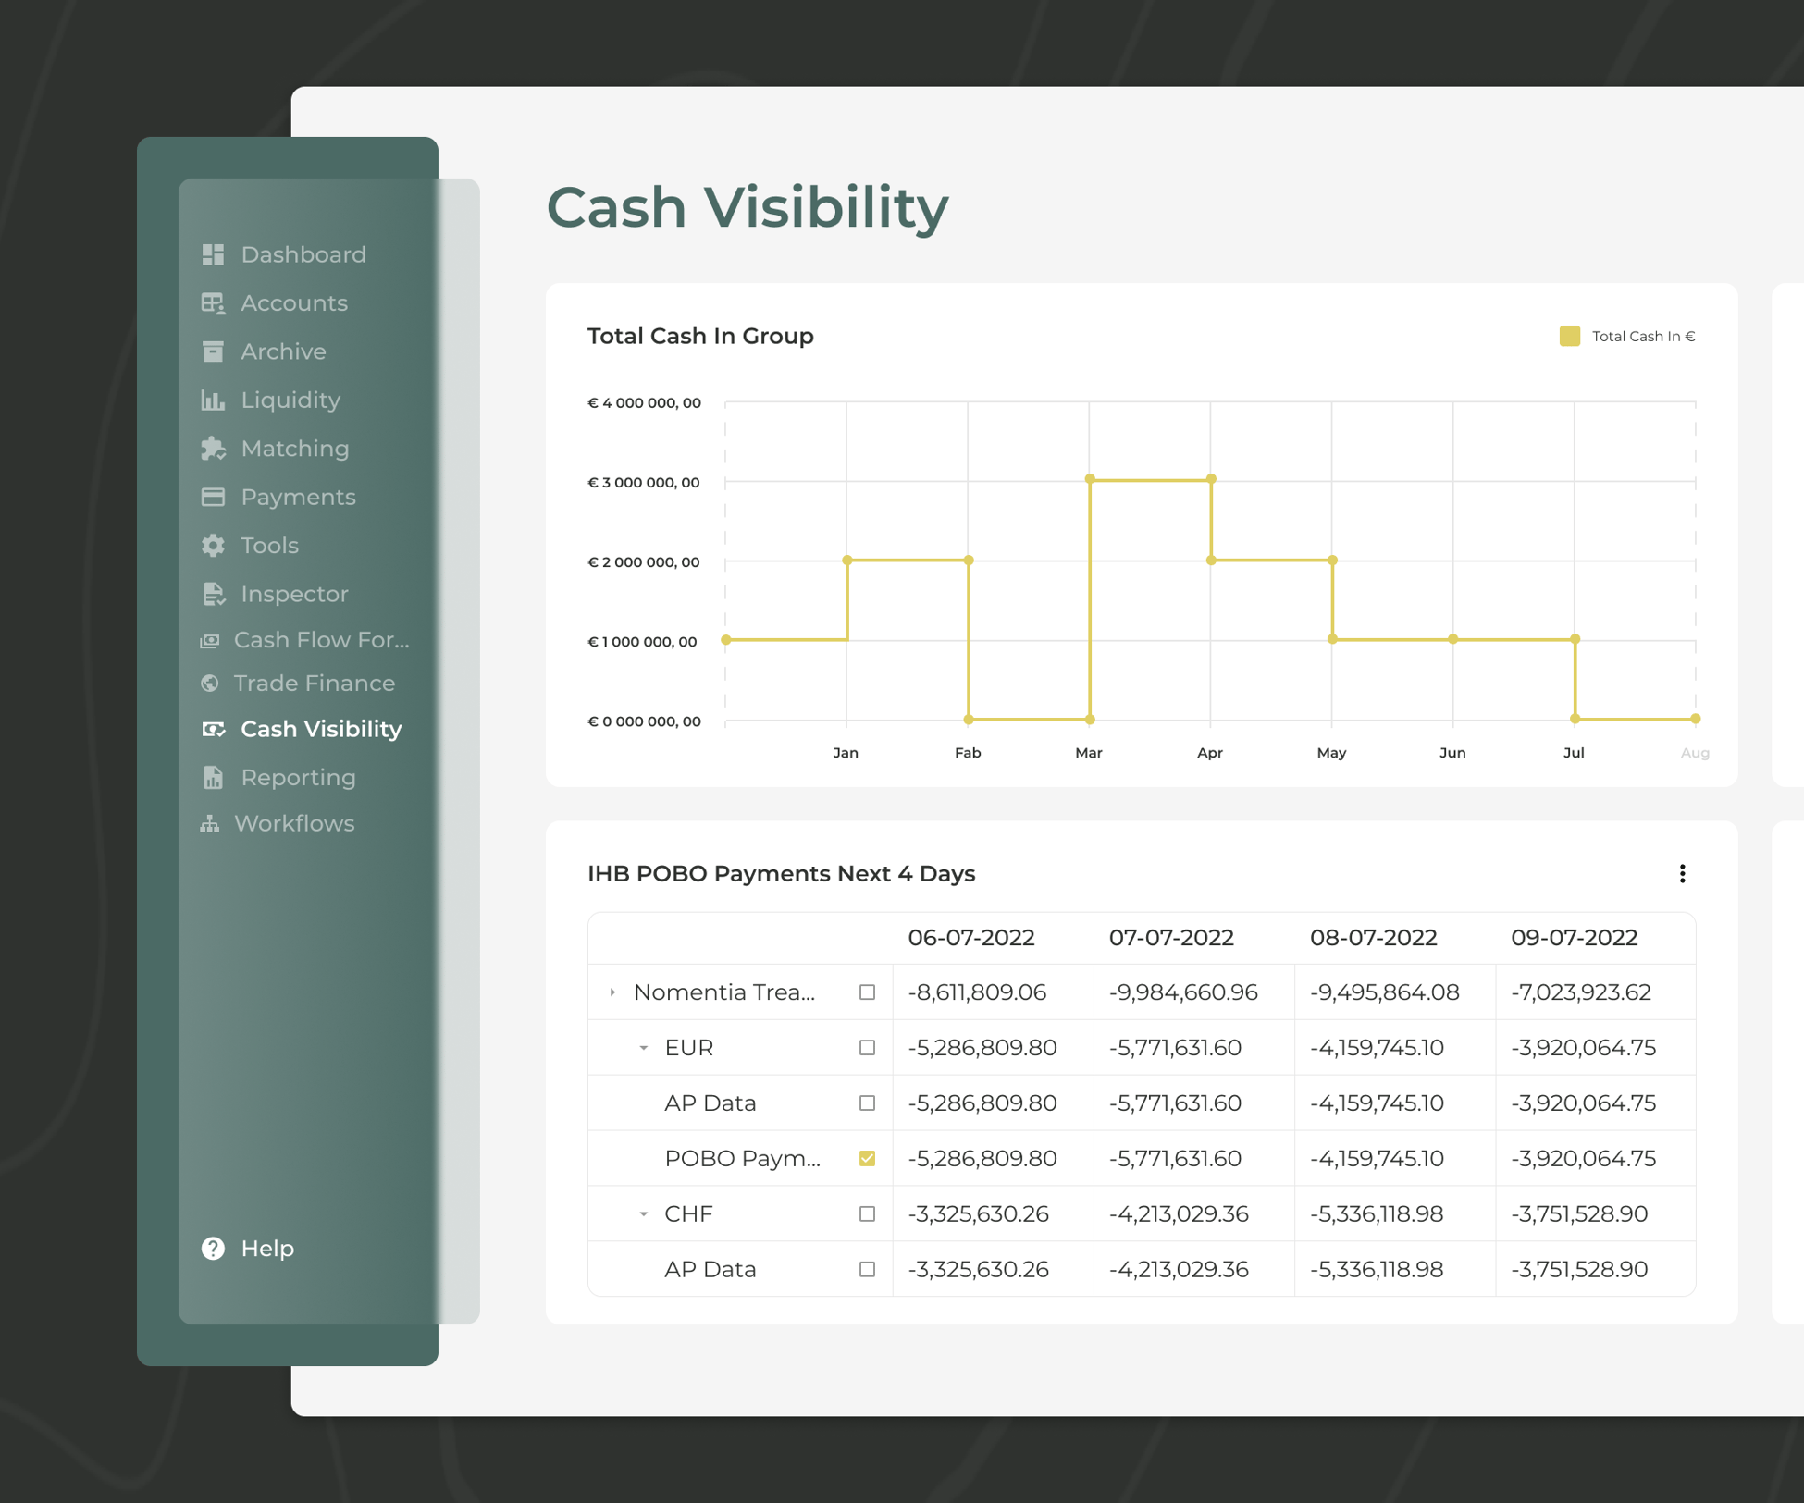This screenshot has width=1804, height=1503.
Task: Collapse the EUR currency group
Action: tap(643, 1048)
